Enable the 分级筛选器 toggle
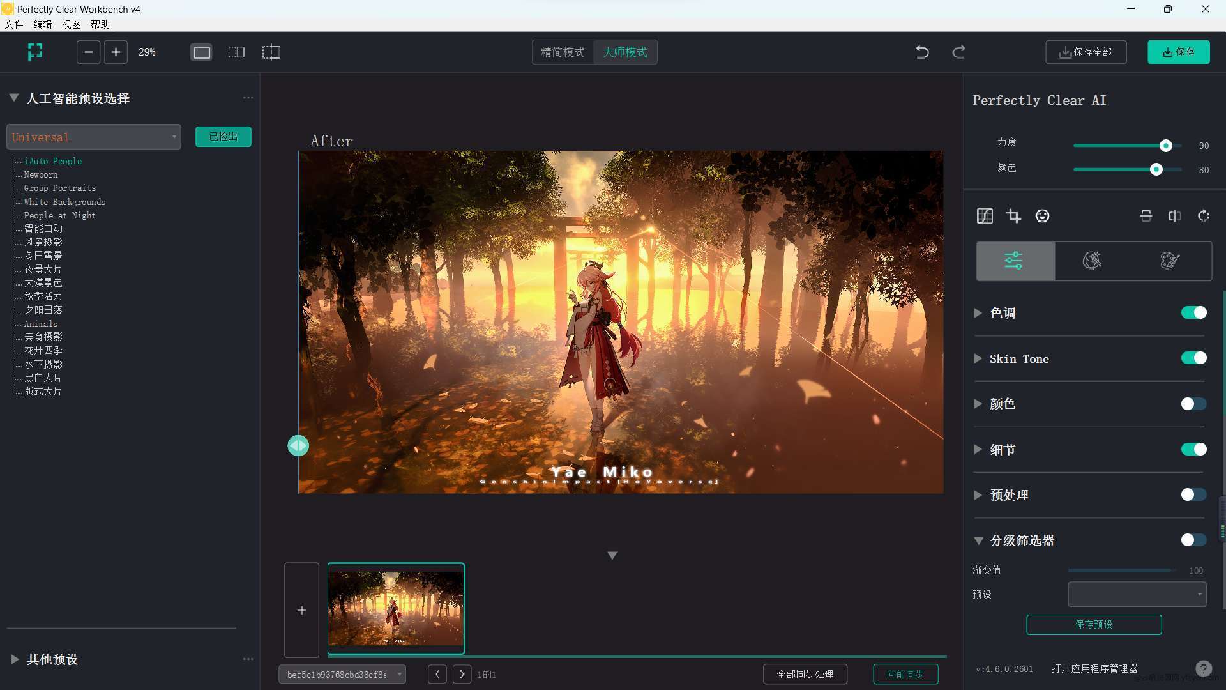This screenshot has width=1226, height=690. pos(1193,540)
